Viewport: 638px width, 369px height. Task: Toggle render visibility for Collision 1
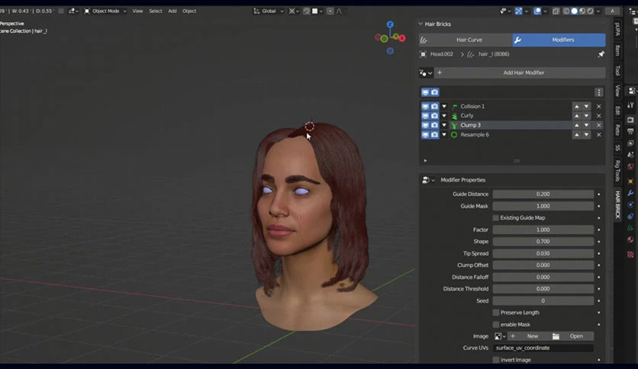pos(434,107)
